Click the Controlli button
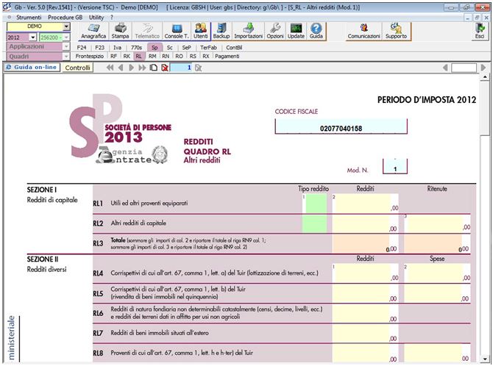493x366 pixels. coord(77,68)
